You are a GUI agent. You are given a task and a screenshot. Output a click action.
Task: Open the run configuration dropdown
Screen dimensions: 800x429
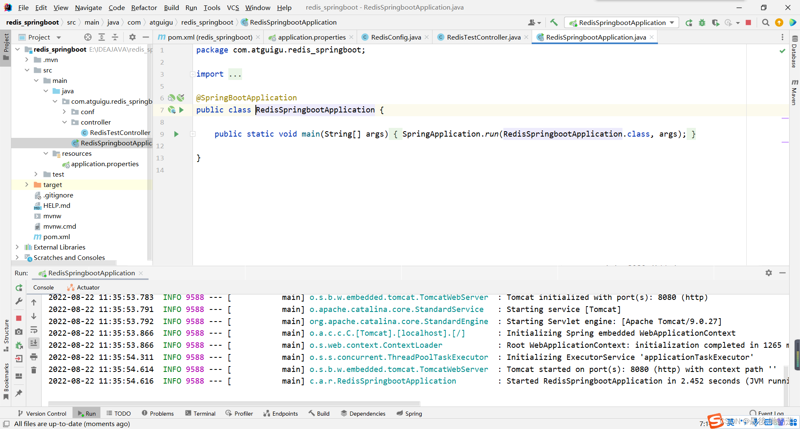pos(671,22)
